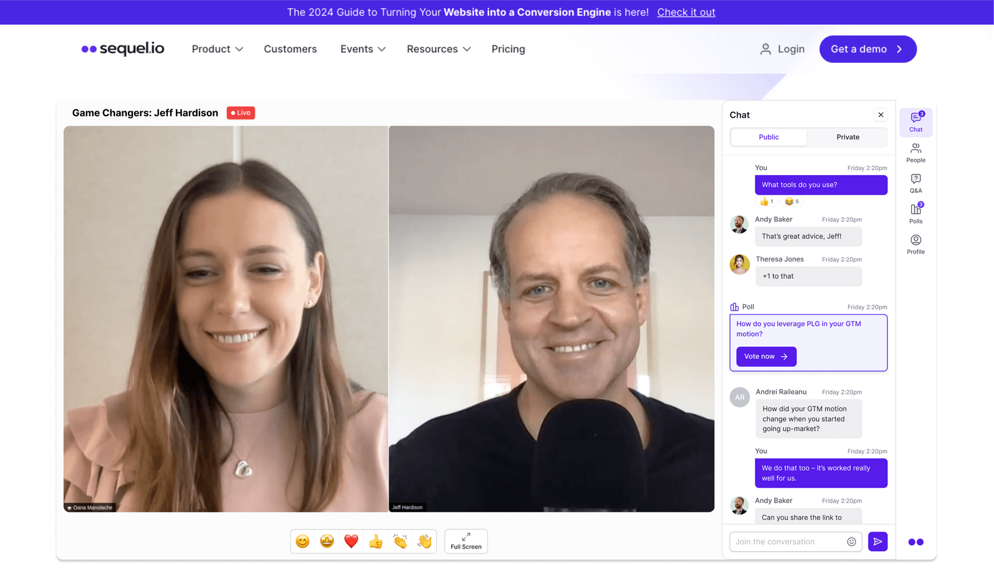Send the thumbs up reaction
This screenshot has width=994, height=579.
376,541
